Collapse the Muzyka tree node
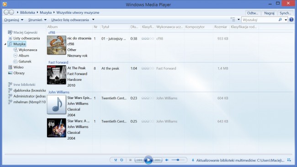This screenshot has width=297, height=167. click(5, 44)
